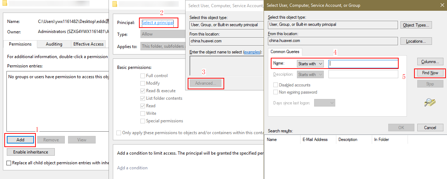Open the Days since last logon dropdown
The image size is (447, 179).
325,103
